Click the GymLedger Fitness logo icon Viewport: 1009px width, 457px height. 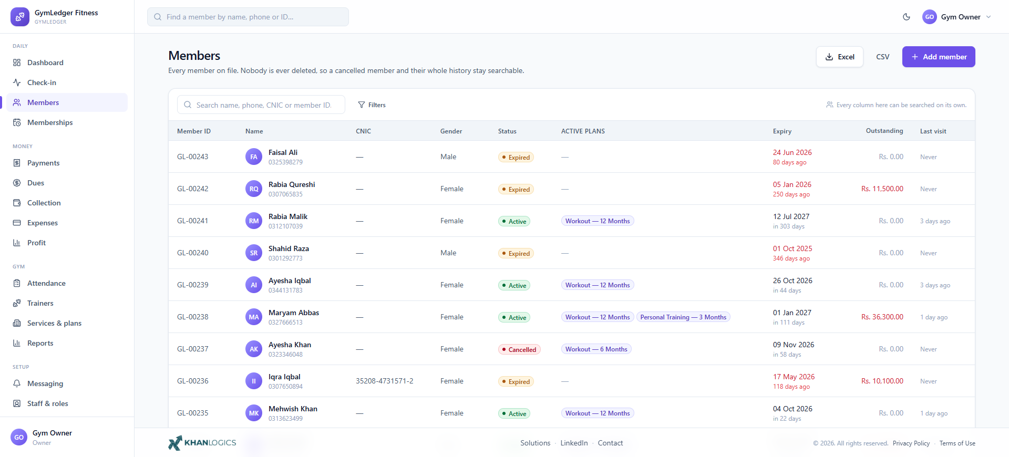point(20,17)
